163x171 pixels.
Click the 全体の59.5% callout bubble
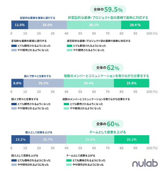(x=108, y=10)
